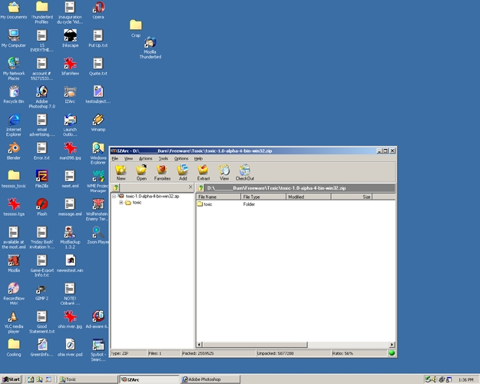Sort by the File Type column header
Image resolution: width=480 pixels, height=384 pixels.
[263, 197]
